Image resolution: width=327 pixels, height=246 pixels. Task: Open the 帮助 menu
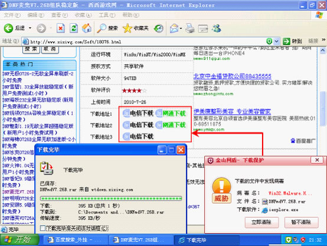(x=131, y=15)
